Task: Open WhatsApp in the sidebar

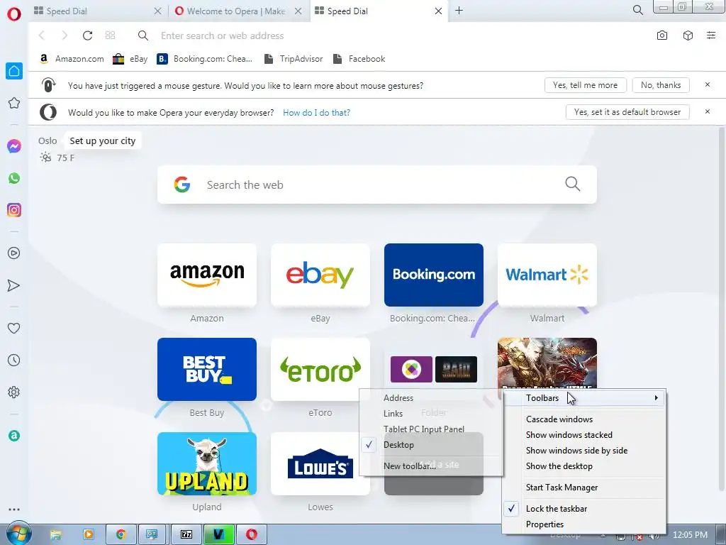Action: click(14, 178)
